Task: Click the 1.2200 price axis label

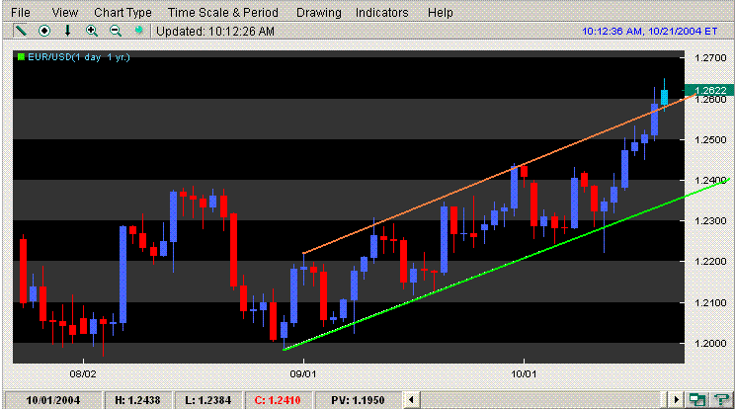Action: pyautogui.click(x=710, y=262)
